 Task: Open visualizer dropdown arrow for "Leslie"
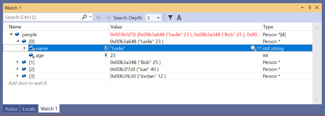(x=259, y=48)
